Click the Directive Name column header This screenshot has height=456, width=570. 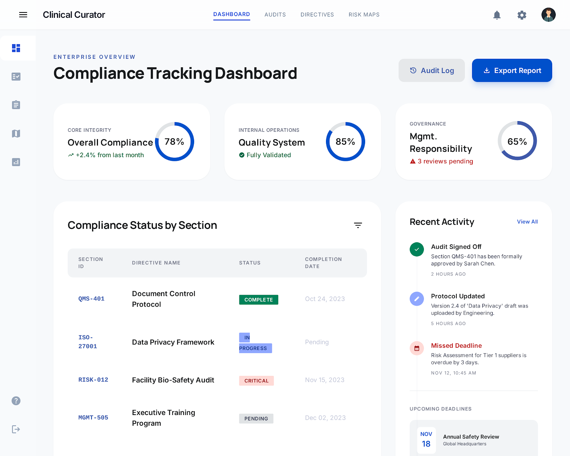click(156, 263)
